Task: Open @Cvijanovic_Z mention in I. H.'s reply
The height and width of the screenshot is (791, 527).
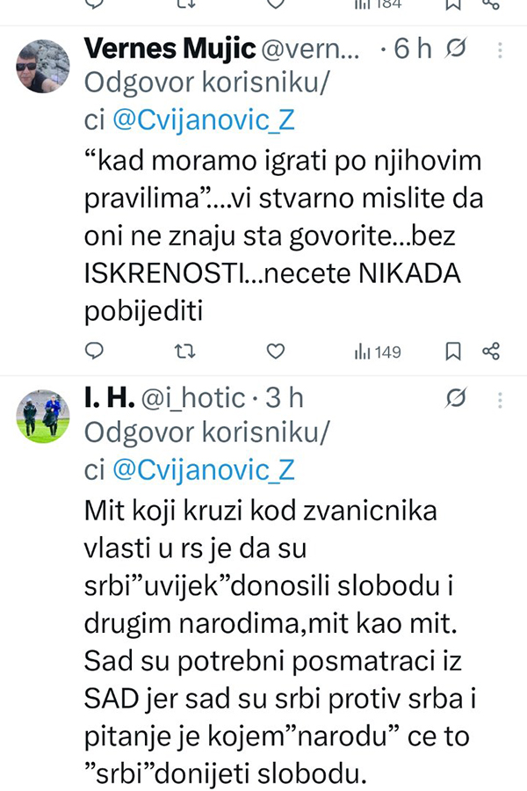Action: pos(202,470)
